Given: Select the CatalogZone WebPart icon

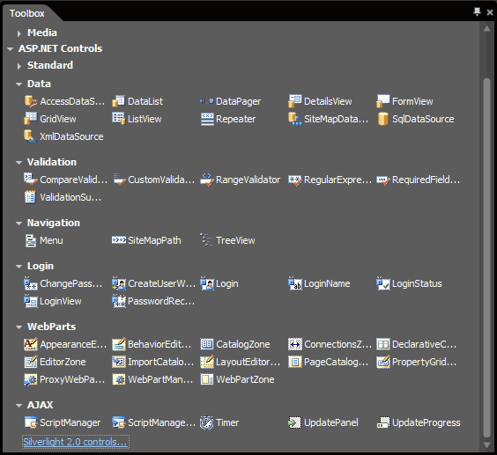Looking at the screenshot, I should pyautogui.click(x=207, y=344).
